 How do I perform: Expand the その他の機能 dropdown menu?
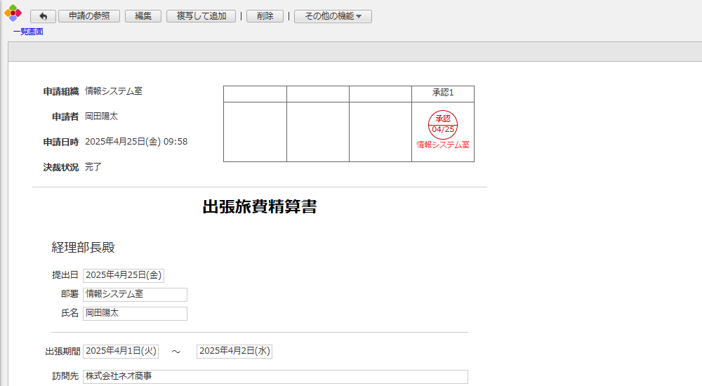click(x=333, y=16)
